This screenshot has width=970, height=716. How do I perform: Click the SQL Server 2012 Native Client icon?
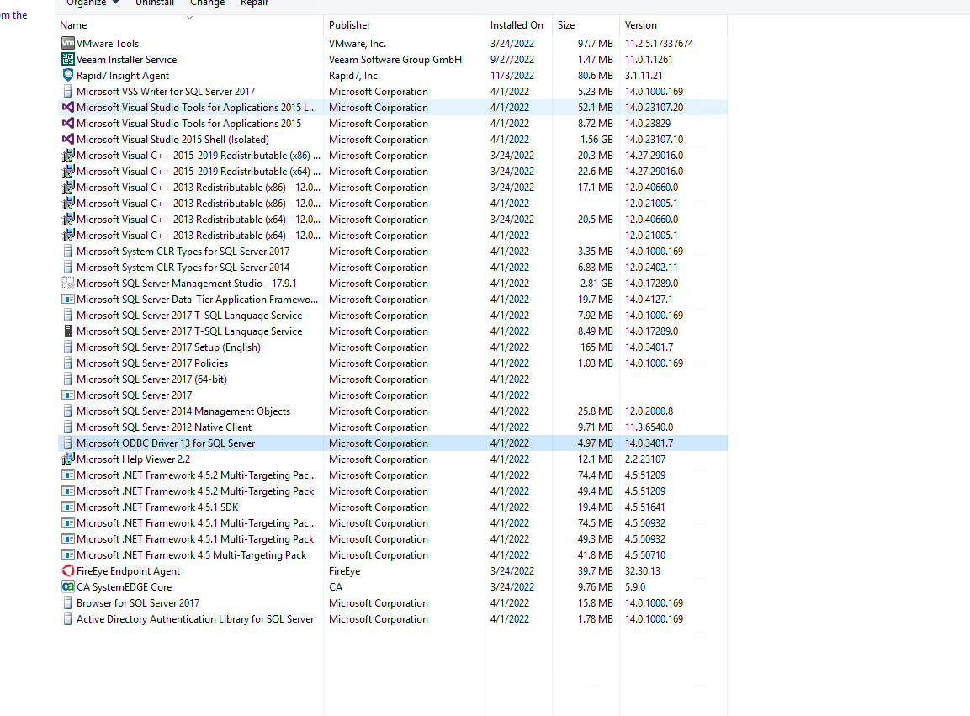[68, 427]
